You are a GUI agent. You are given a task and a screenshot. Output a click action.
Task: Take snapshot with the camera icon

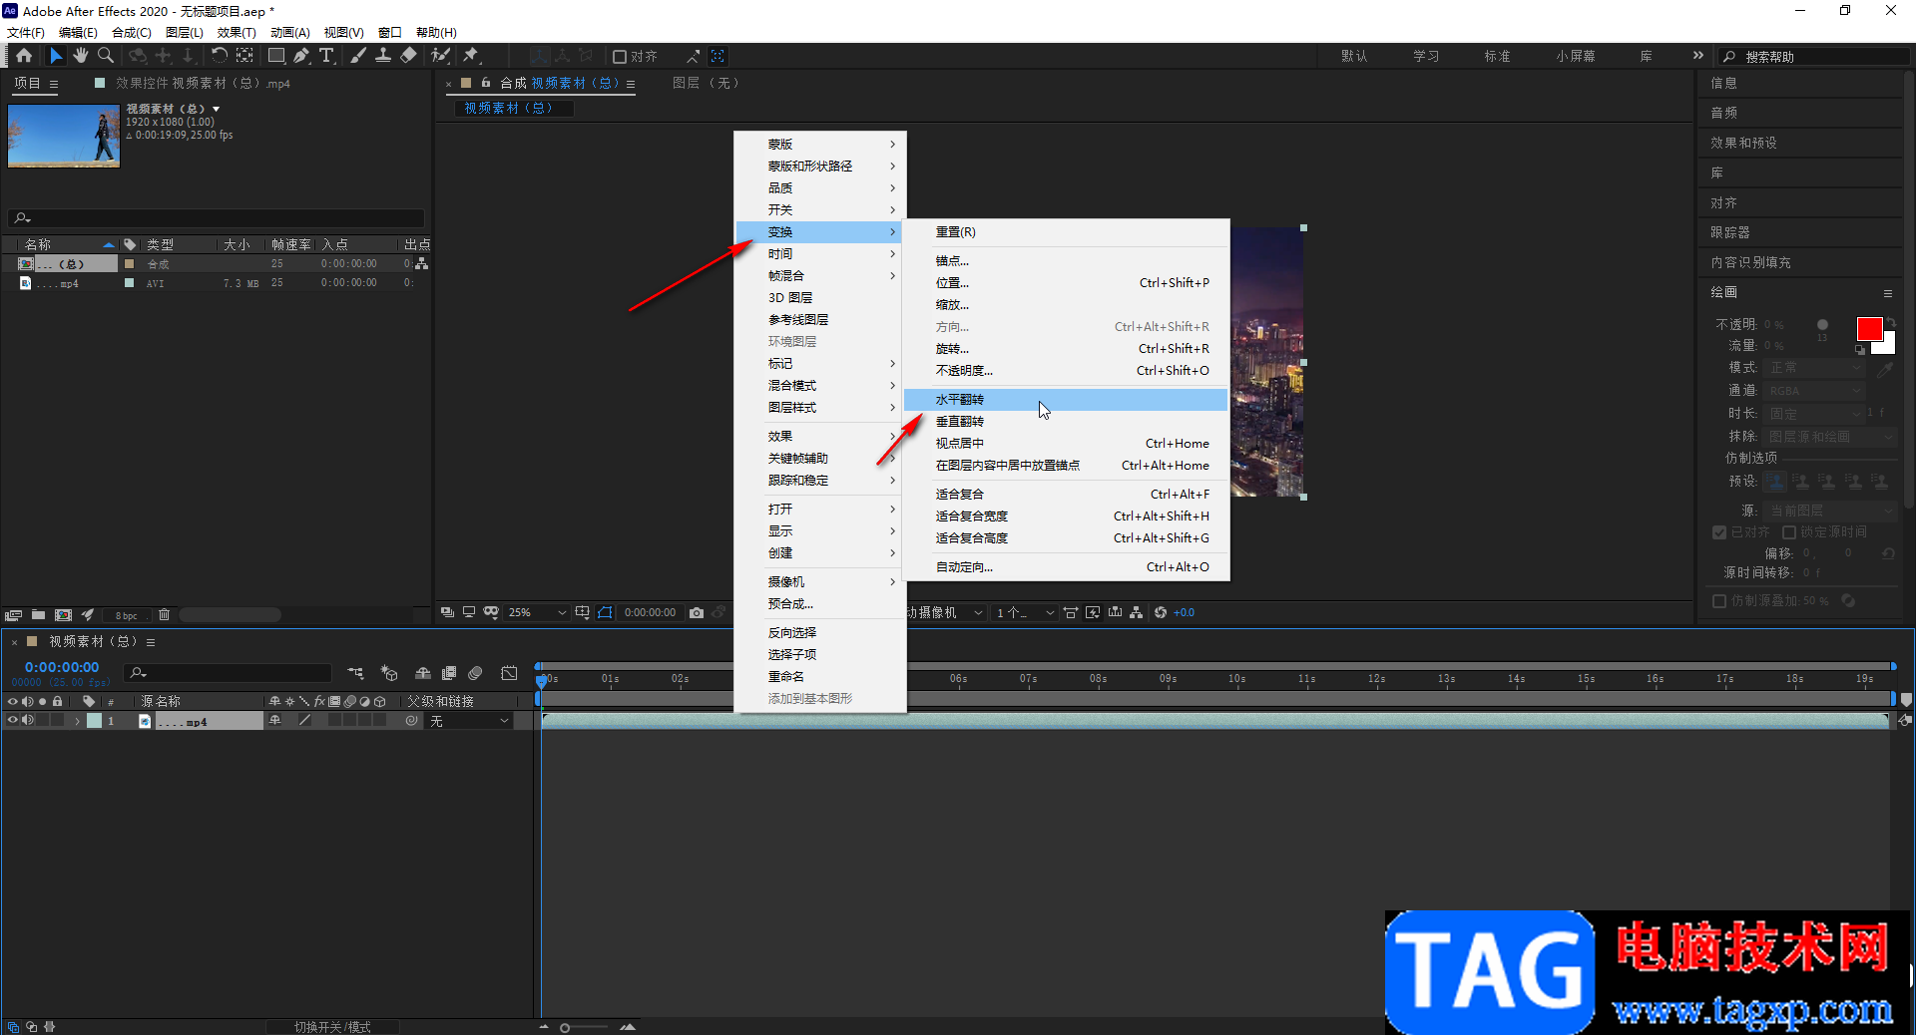point(697,612)
